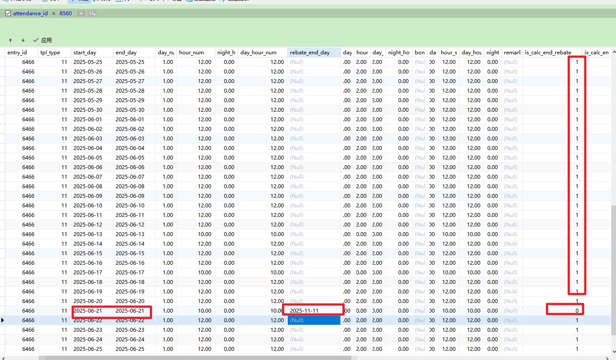Add a bracketed filter group
This screenshot has height=360, width=616.
pos(92,13)
